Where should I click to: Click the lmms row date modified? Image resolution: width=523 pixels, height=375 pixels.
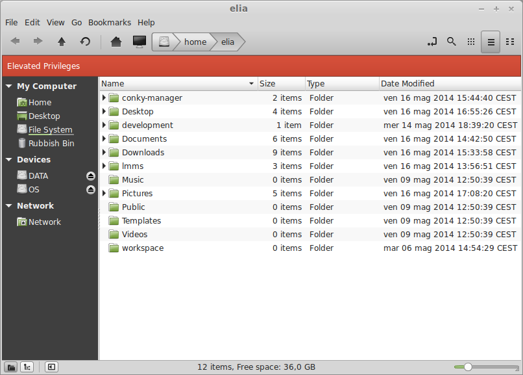point(450,166)
